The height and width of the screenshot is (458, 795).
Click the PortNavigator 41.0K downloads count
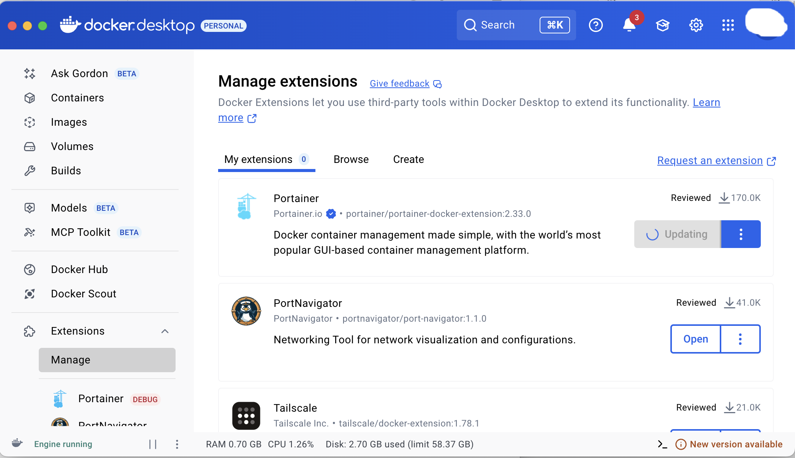coord(743,303)
